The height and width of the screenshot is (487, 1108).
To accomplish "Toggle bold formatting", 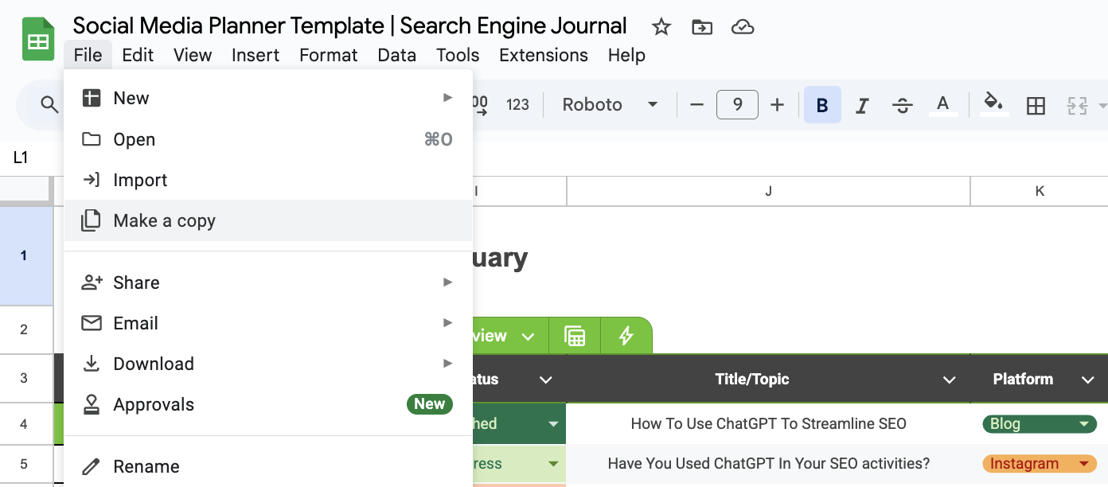I will point(822,105).
